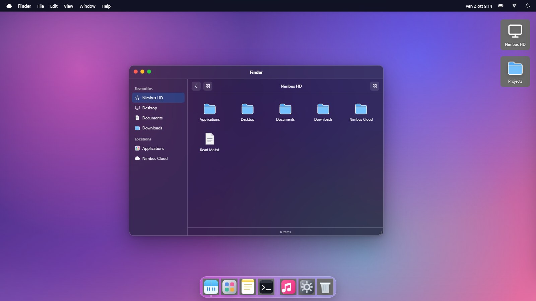Select Documents in the sidebar

click(158, 118)
